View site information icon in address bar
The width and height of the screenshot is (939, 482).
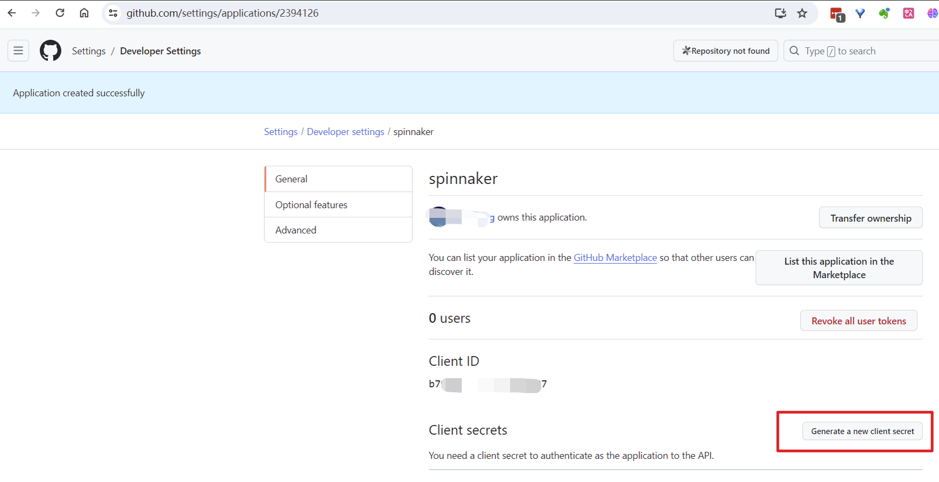113,13
